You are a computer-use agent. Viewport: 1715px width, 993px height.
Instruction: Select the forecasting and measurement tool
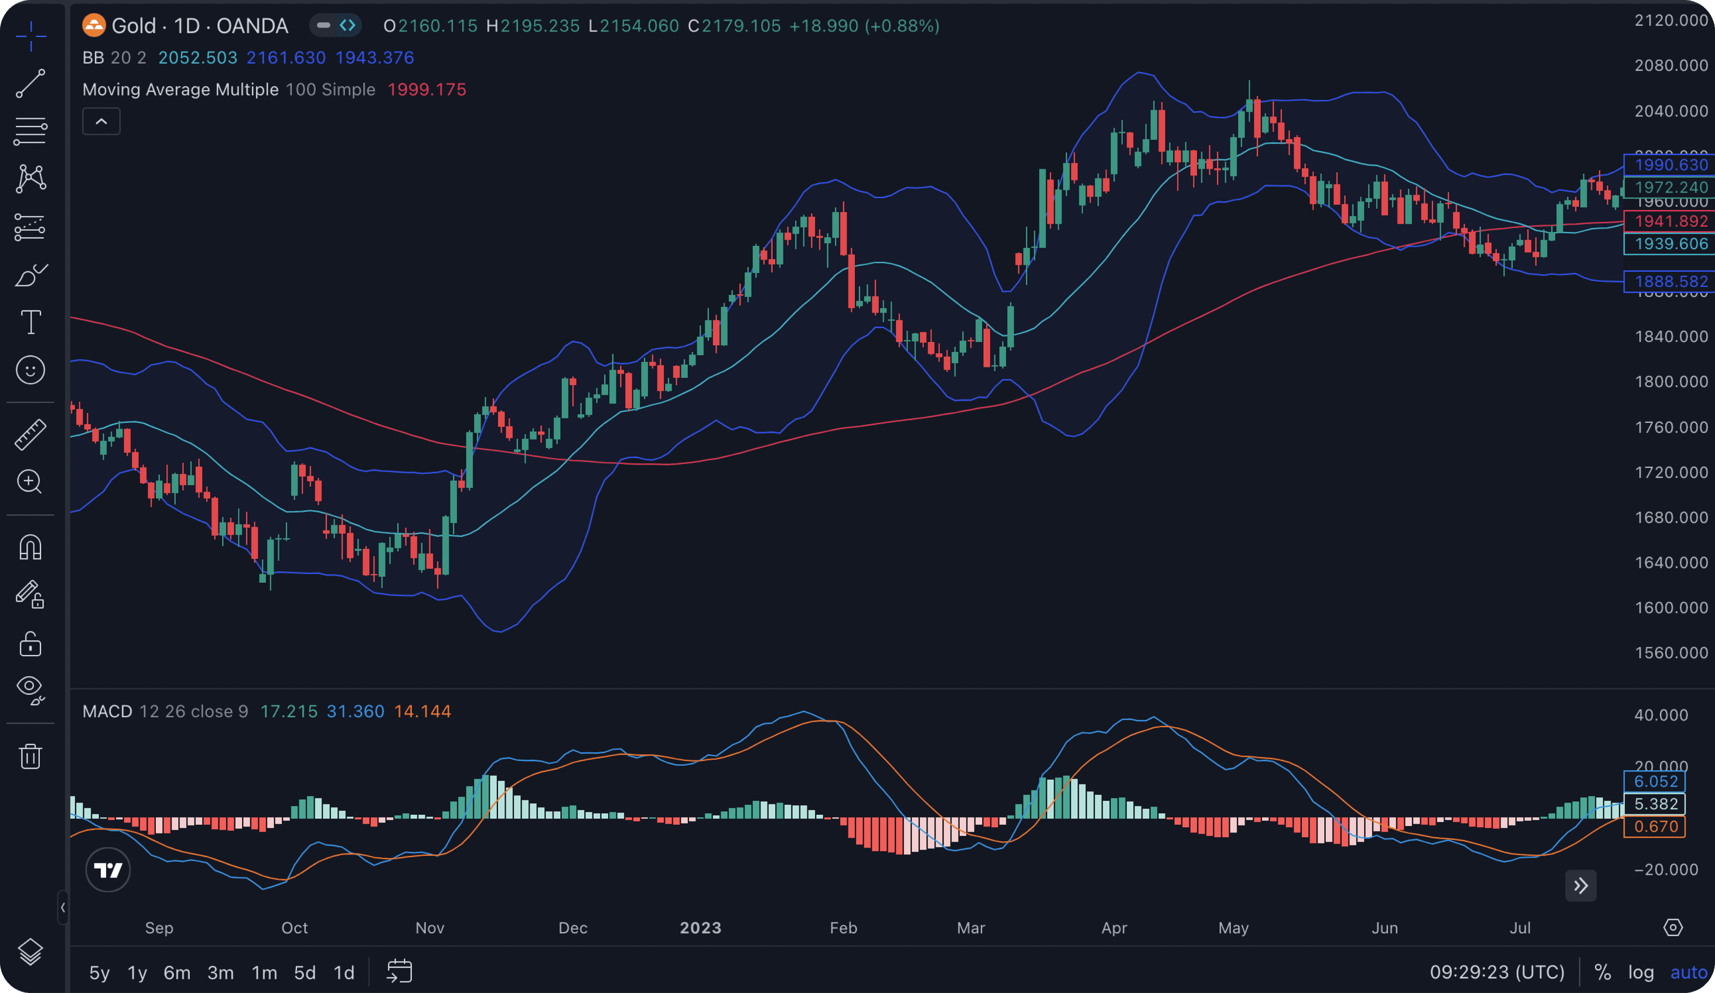[x=31, y=227]
